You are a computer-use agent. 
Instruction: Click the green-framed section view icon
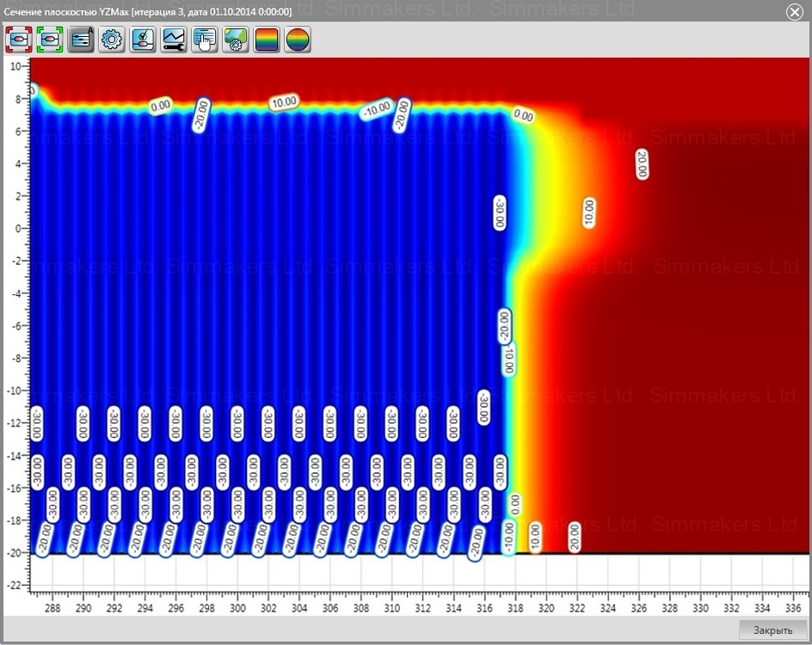(x=50, y=40)
